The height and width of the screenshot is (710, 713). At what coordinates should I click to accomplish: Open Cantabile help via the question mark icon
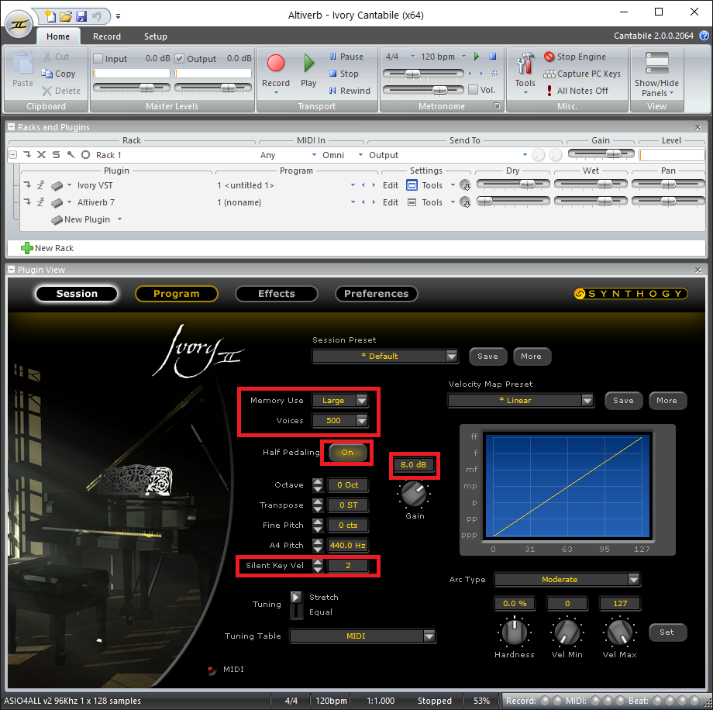pos(704,36)
